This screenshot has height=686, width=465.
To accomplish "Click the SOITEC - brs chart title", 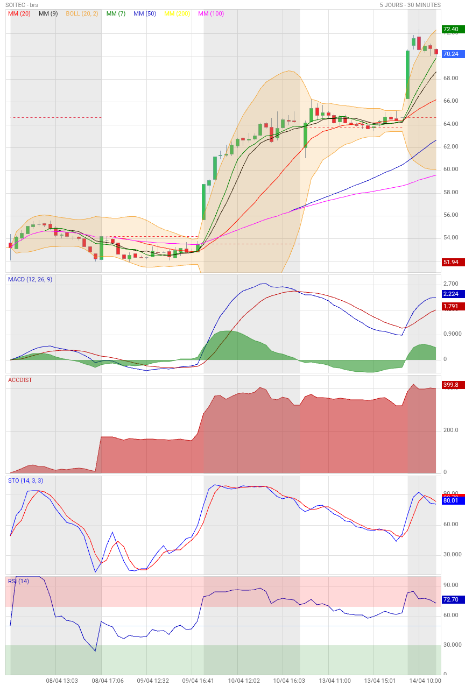I will (x=22, y=5).
